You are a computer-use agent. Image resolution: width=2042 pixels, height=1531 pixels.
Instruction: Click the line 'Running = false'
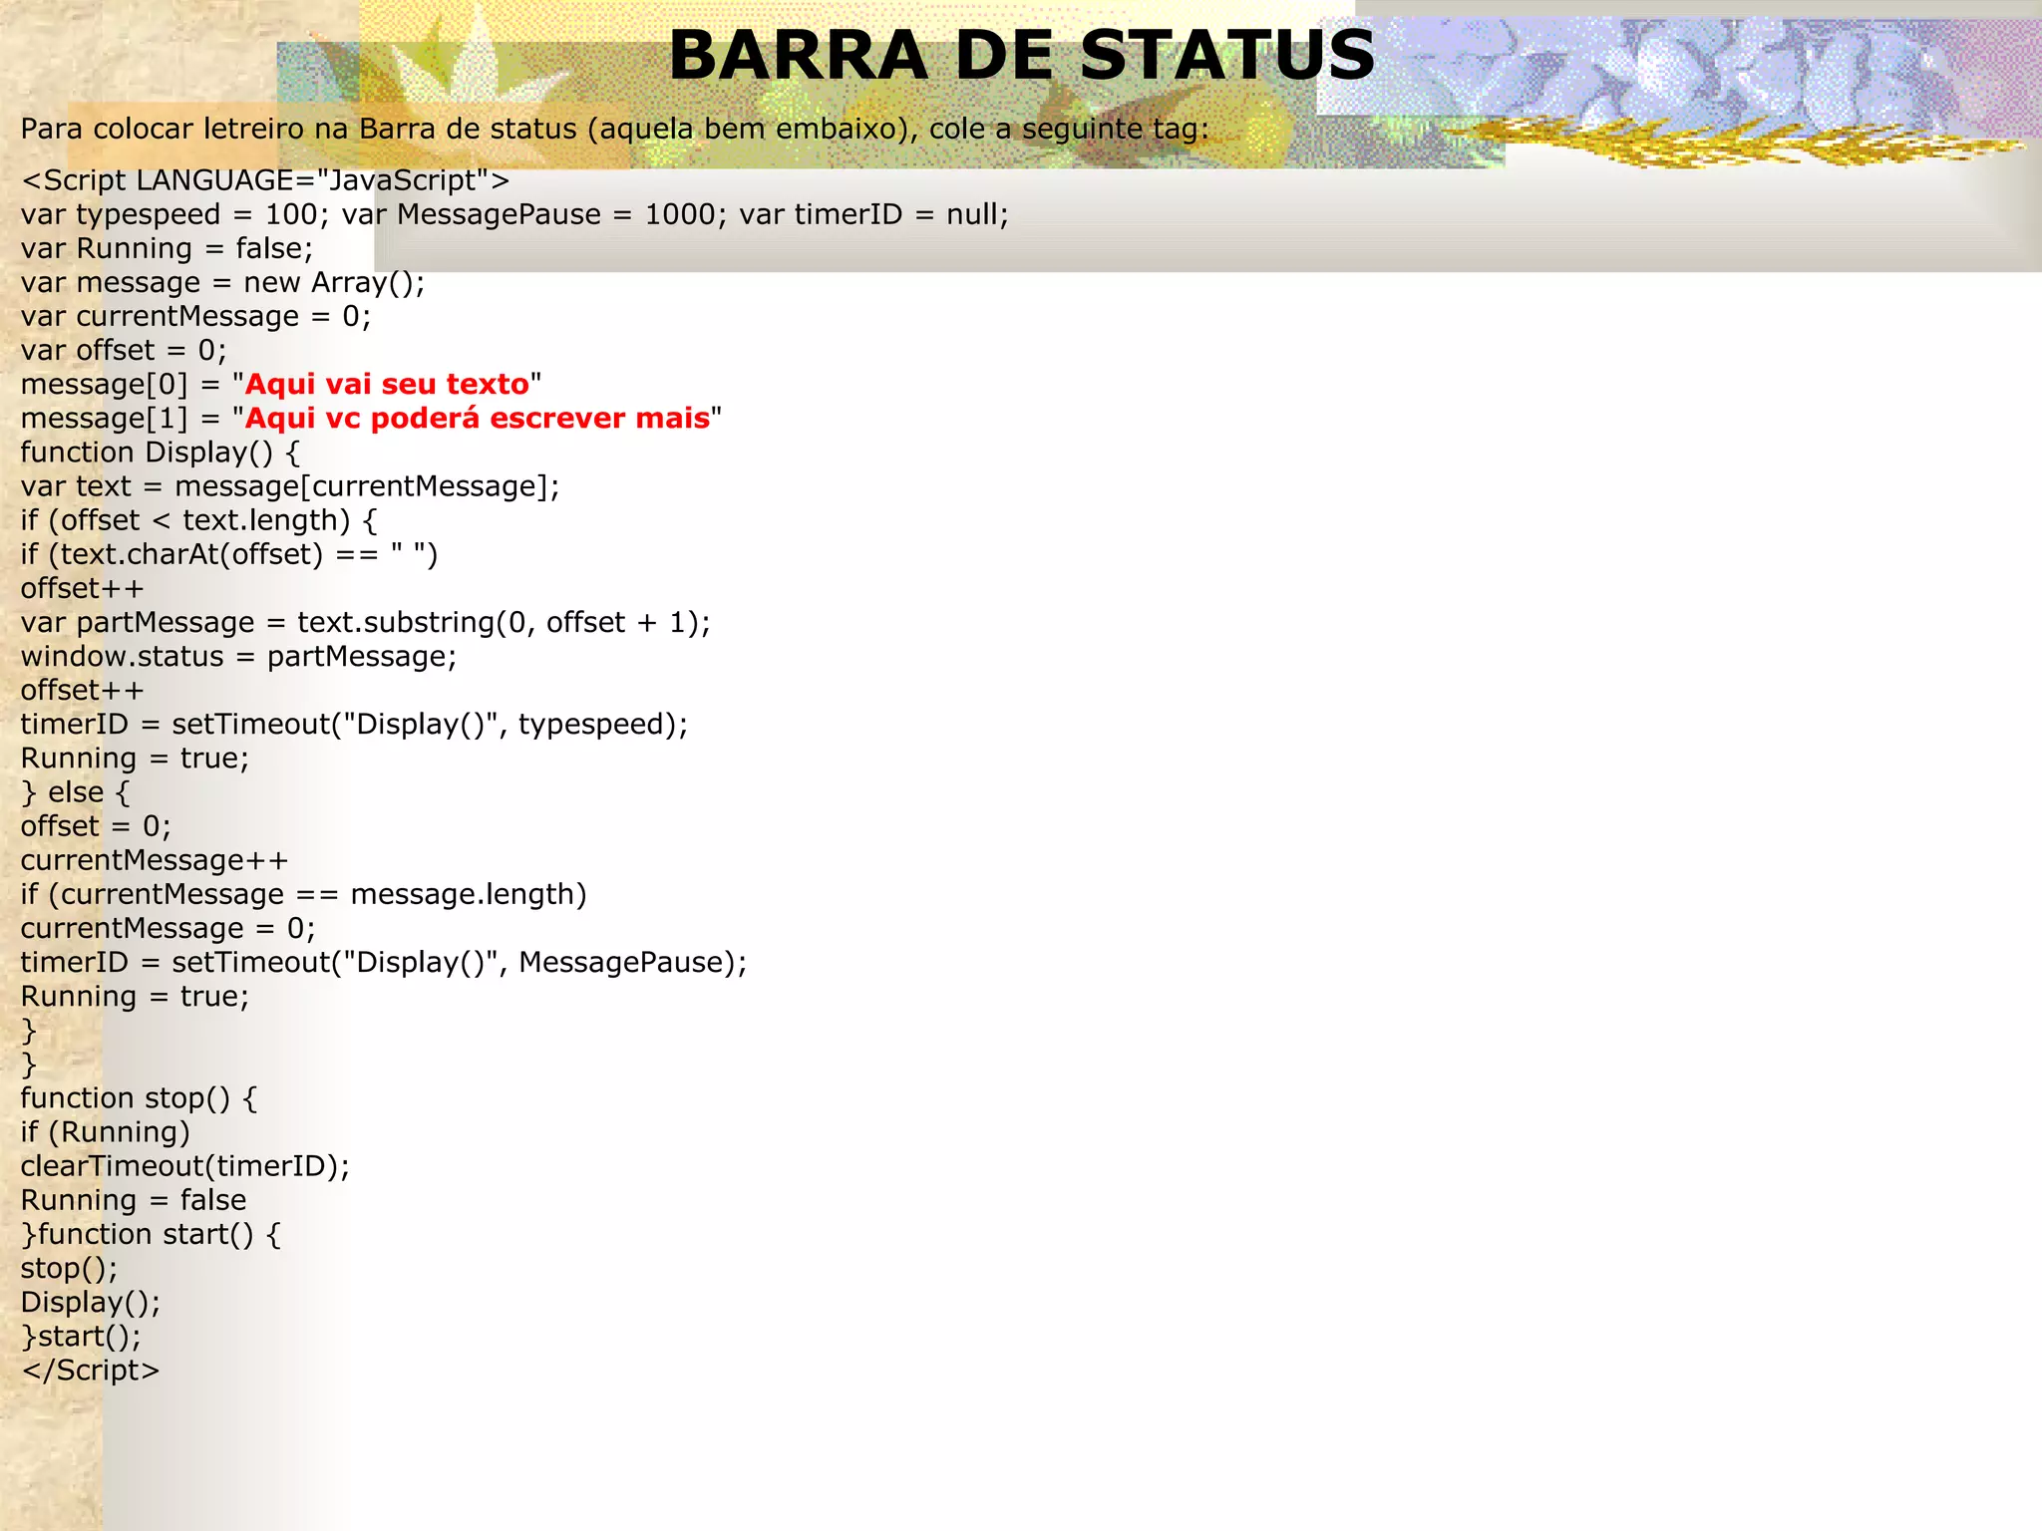(134, 1201)
